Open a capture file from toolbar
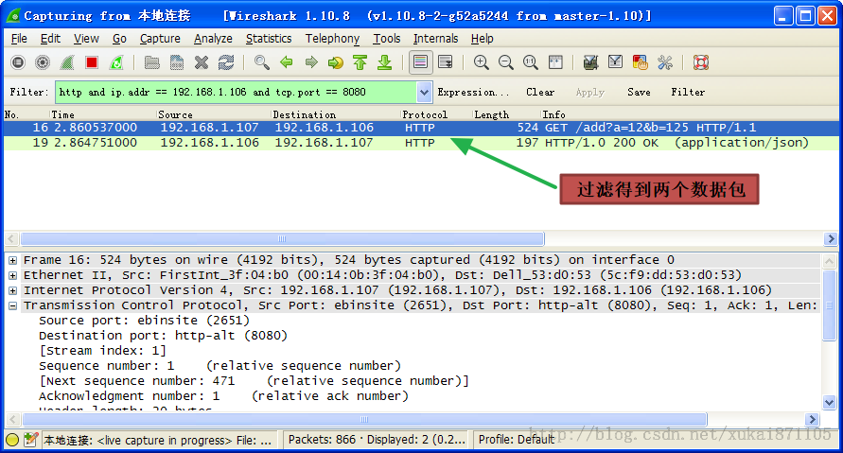 coord(151,62)
